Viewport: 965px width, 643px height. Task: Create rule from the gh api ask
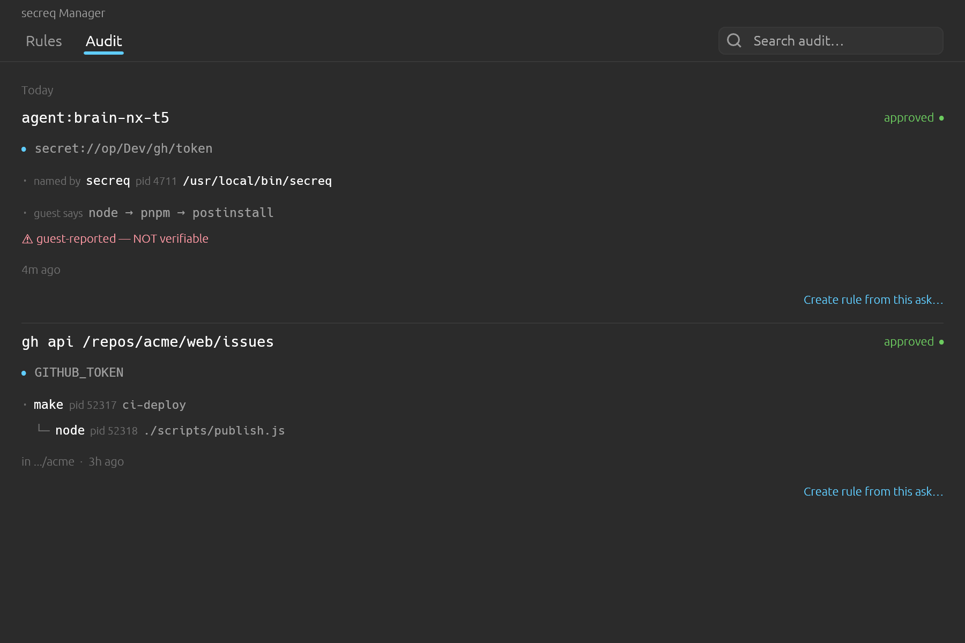(x=873, y=492)
